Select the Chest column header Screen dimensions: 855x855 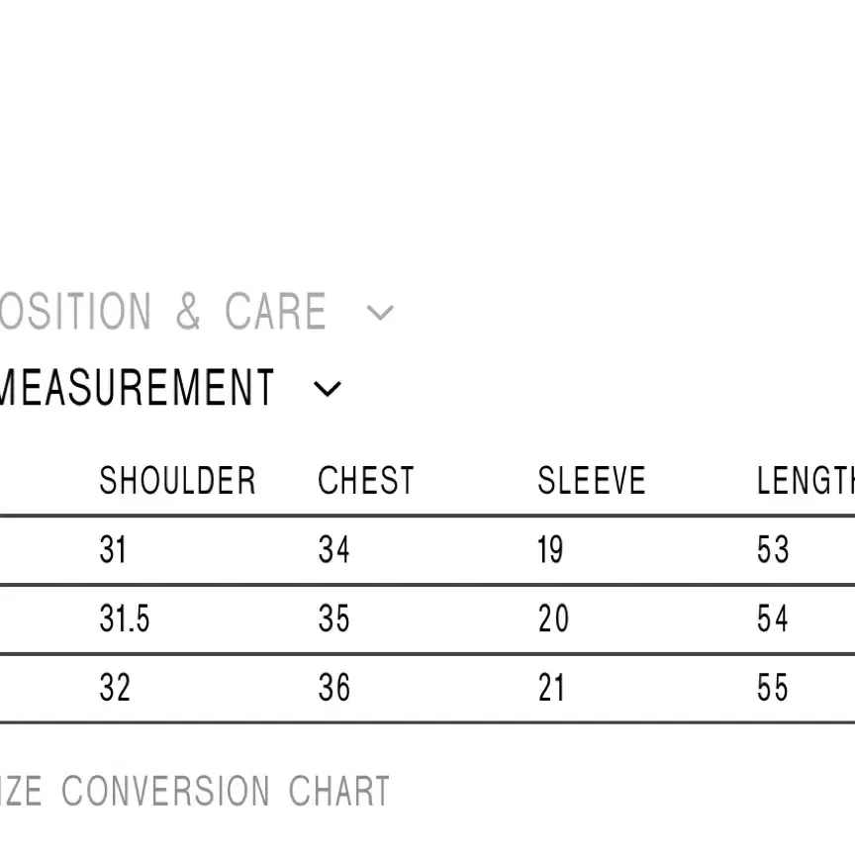point(366,480)
